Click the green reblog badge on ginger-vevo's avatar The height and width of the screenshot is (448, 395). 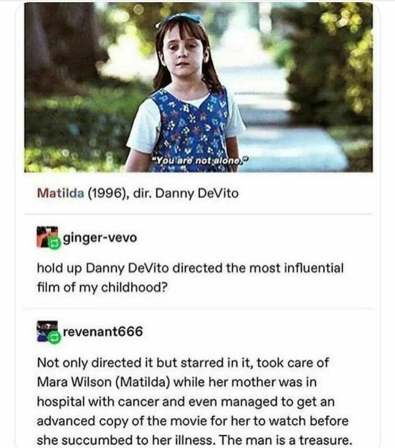[54, 243]
